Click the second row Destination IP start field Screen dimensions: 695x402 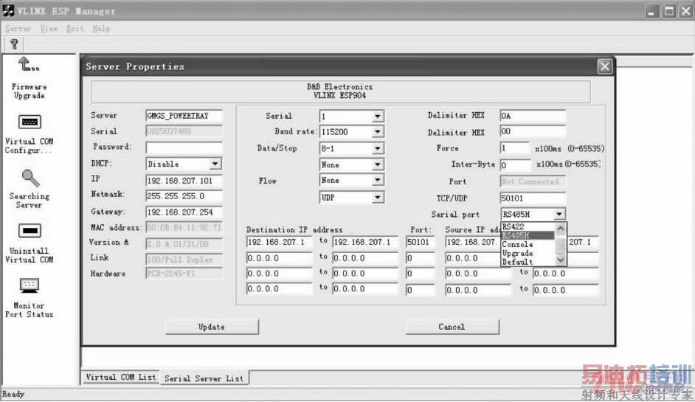click(x=279, y=258)
